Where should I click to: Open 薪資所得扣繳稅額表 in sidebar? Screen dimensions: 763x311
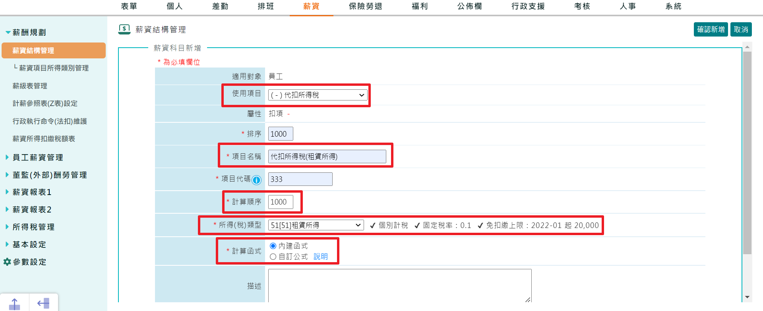44,139
